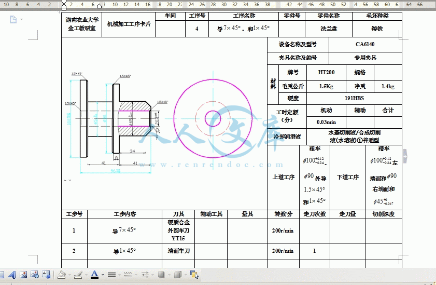The width and height of the screenshot is (436, 285).
Task: Click the '机械加工工序卡片' title cell
Action: point(129,24)
